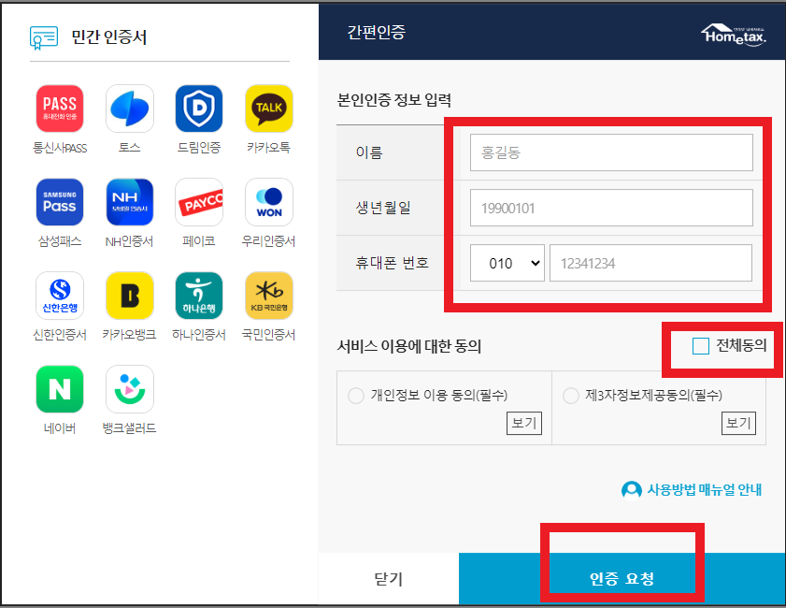
Task: Click the 국민인증서 label text
Action: [x=268, y=335]
